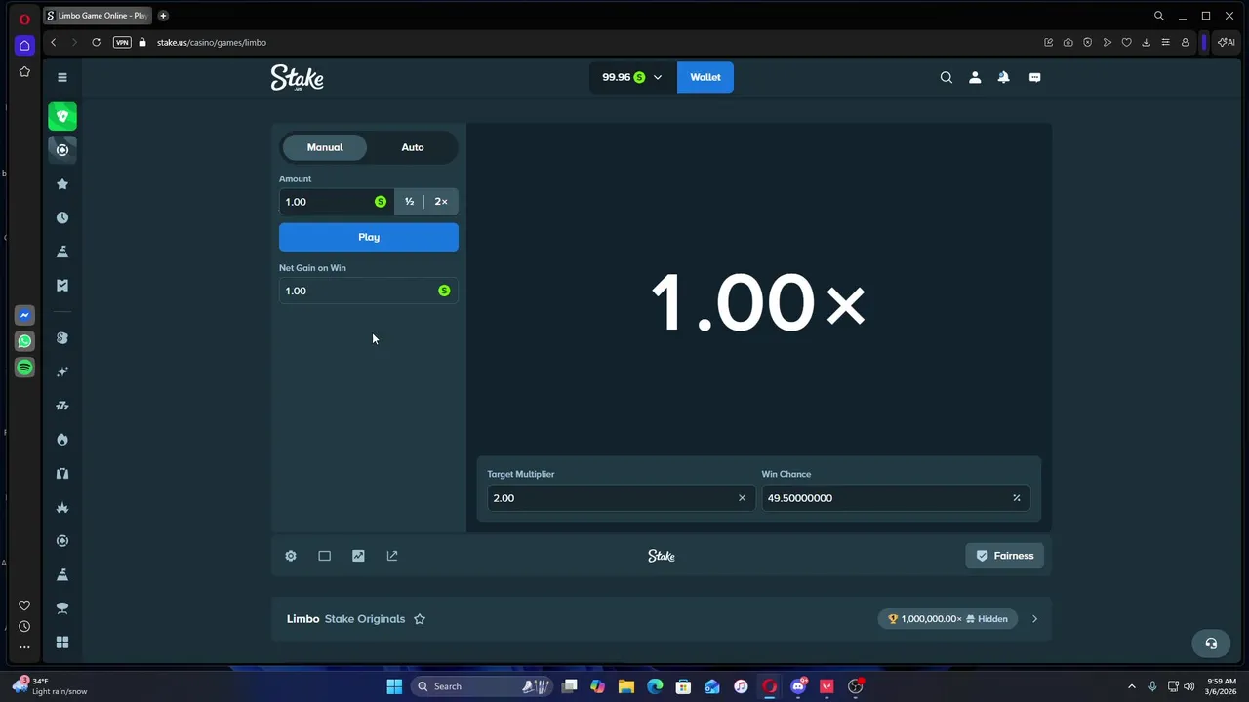Open the star favourites icon in sidebar
Screen dimensions: 1249x702
pyautogui.click(x=62, y=184)
